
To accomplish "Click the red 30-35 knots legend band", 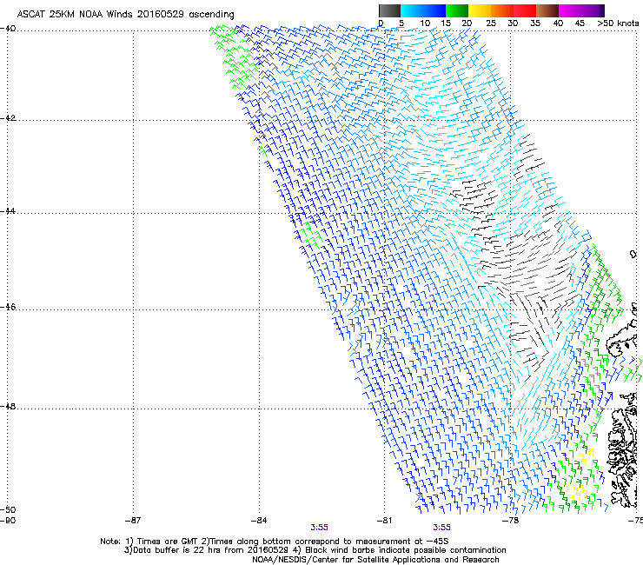I will tap(525, 10).
